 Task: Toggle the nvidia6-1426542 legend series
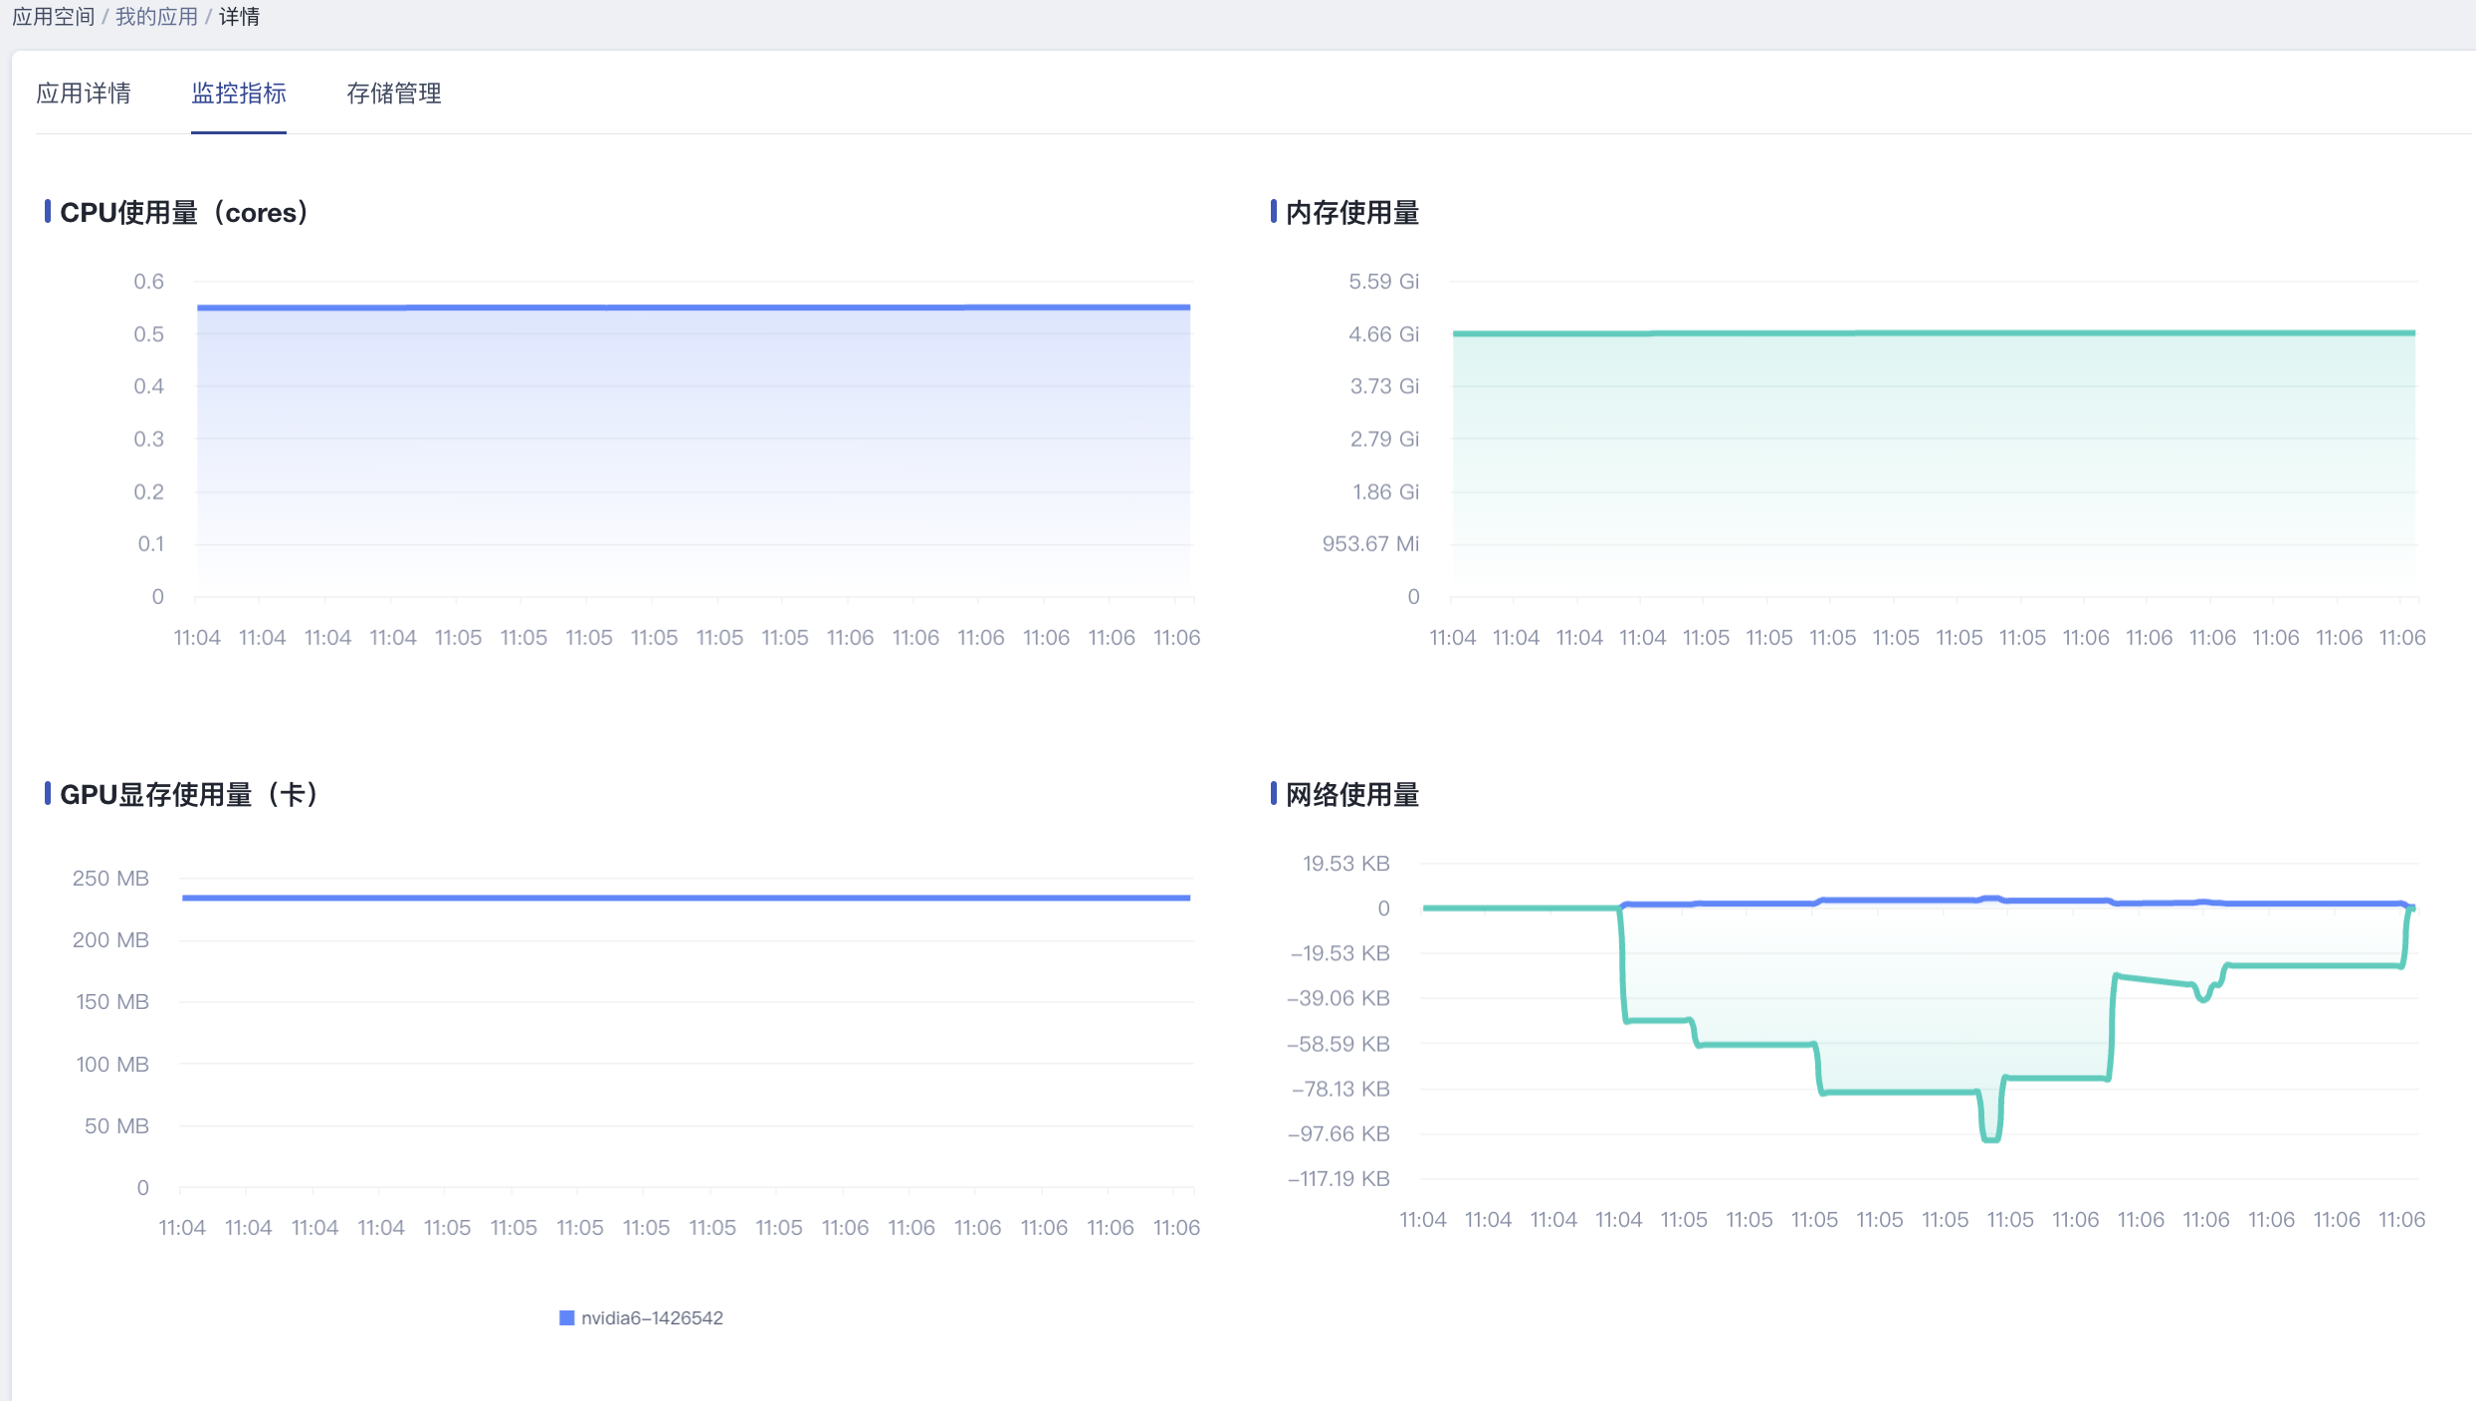(x=651, y=1317)
